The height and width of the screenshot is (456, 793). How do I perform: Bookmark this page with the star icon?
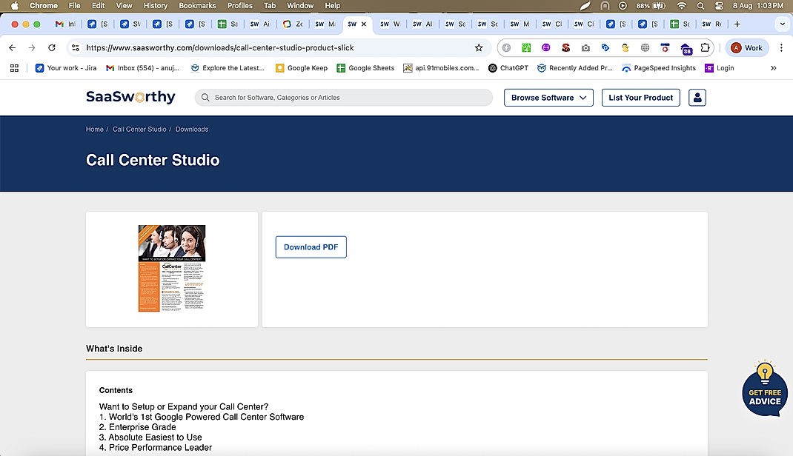(479, 47)
